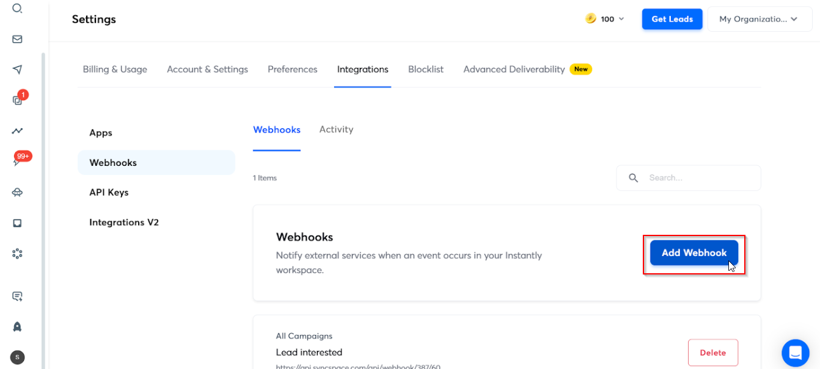Switch to the Activity tab
The image size is (820, 369).
[336, 129]
